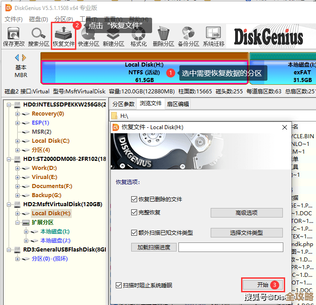Collapse the extended partition (扩展分区) node
316x305 pixels.
click(17, 223)
